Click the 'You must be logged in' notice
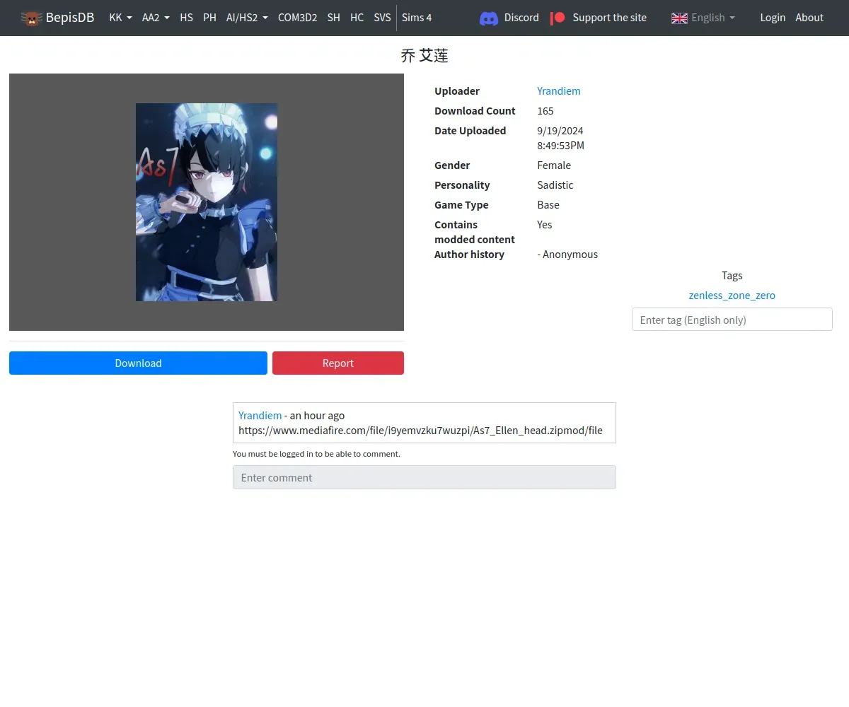849x707 pixels. pos(316,454)
